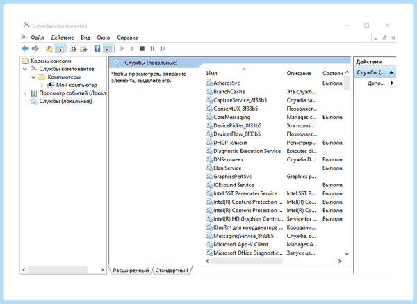The width and height of the screenshot is (417, 304).
Task: Click the services list horizontal scroll left arrow
Action: 208,261
